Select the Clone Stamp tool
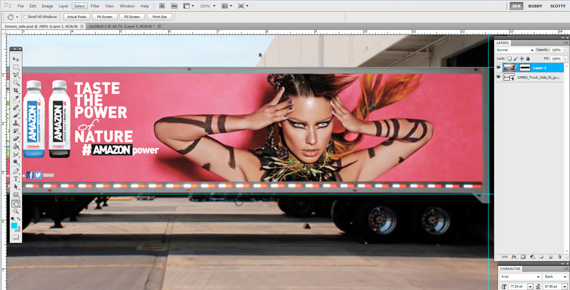 16,123
